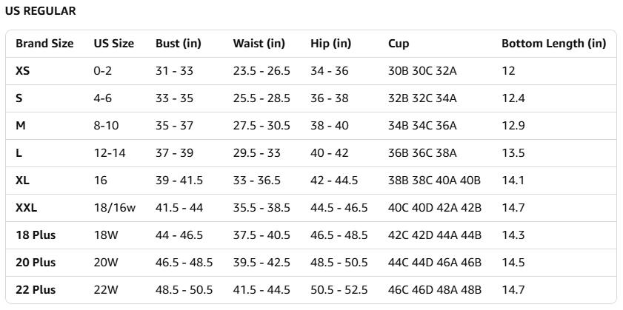Select the 12-14 US size cell
Viewport: 623px width, 310px height.
(x=110, y=153)
